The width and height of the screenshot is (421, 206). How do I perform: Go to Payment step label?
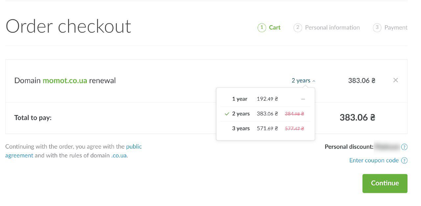point(396,28)
